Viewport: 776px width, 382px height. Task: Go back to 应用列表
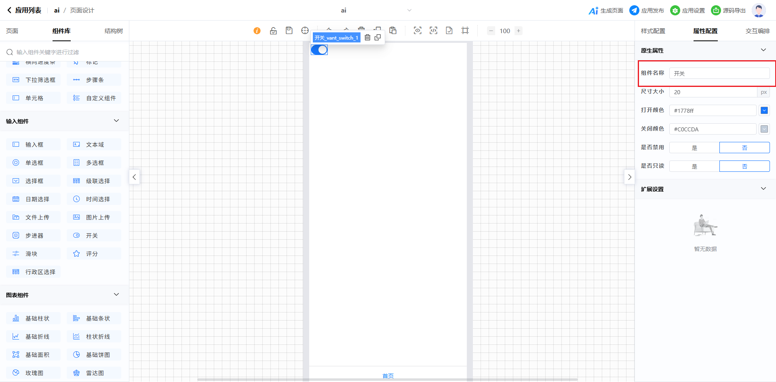point(24,11)
